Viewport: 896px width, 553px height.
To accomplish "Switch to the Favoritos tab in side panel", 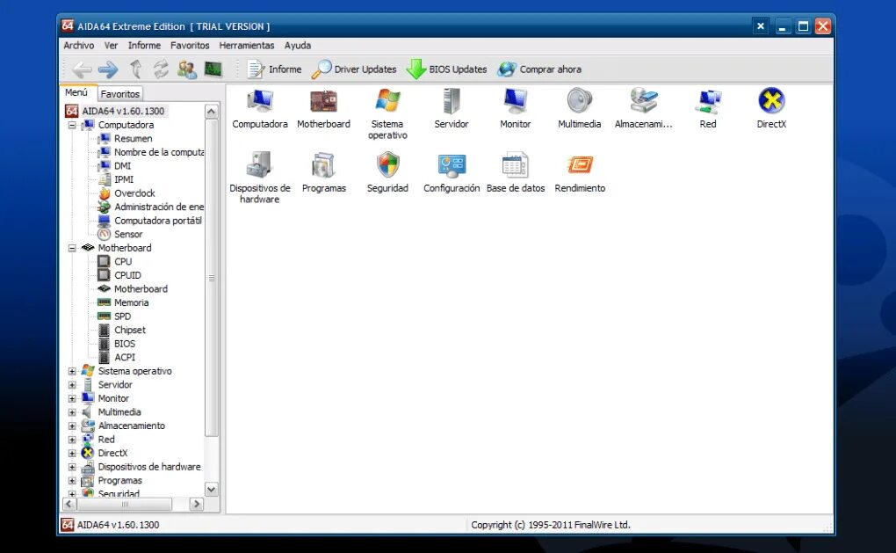I will pyautogui.click(x=120, y=94).
